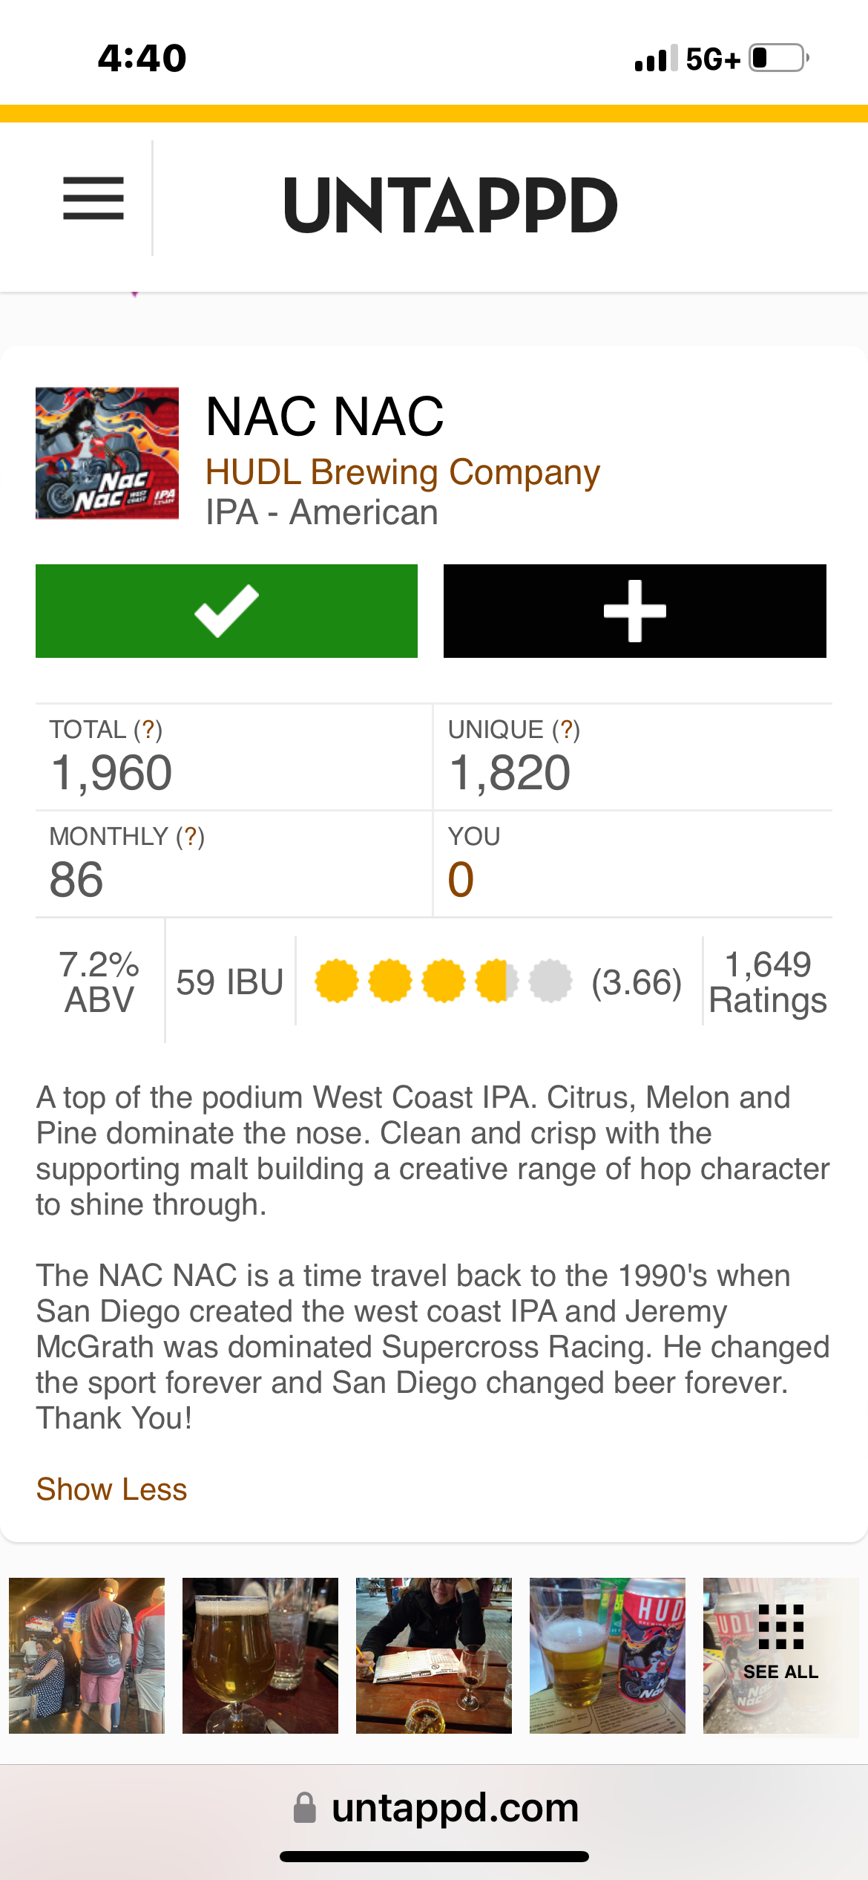This screenshot has height=1880, width=868.
Task: Tap the Untappd logo header
Action: (450, 206)
